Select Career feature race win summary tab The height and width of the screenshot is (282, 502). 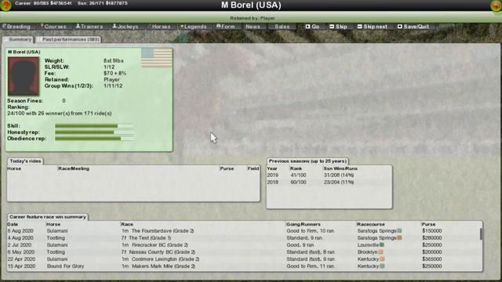(x=47, y=217)
